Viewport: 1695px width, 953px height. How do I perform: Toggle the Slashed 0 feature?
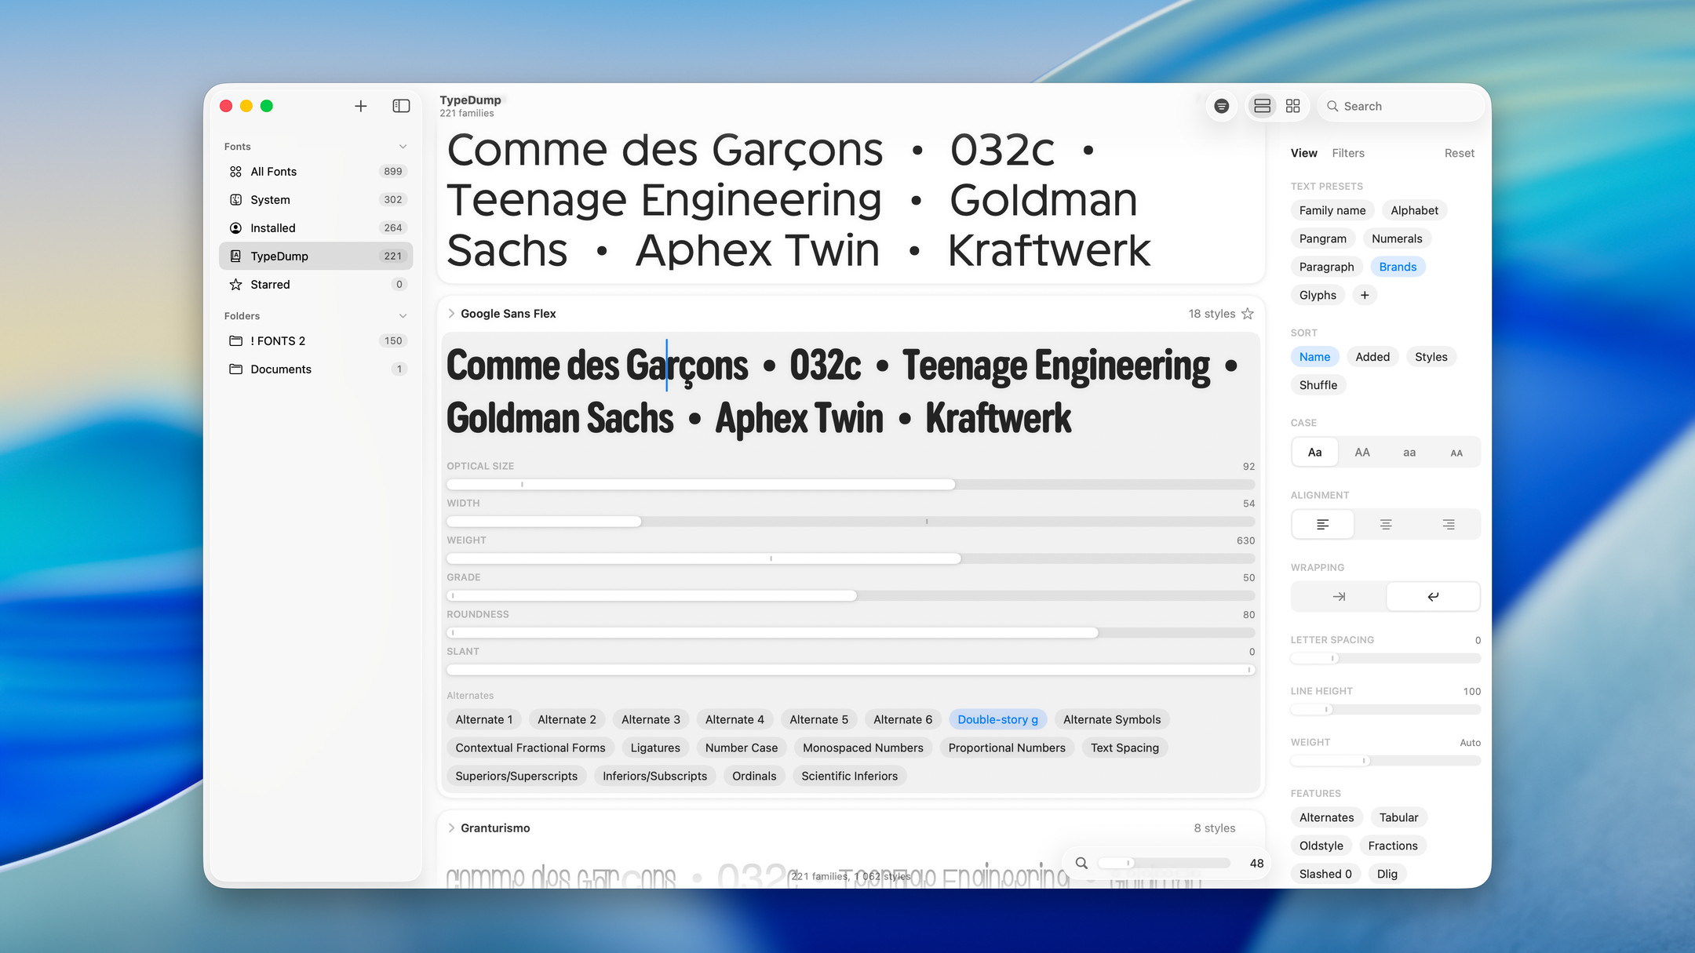(x=1325, y=874)
